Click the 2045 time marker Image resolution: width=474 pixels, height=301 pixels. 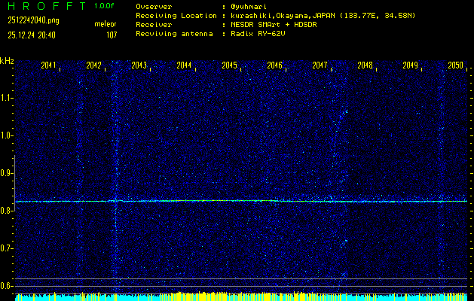[229, 65]
